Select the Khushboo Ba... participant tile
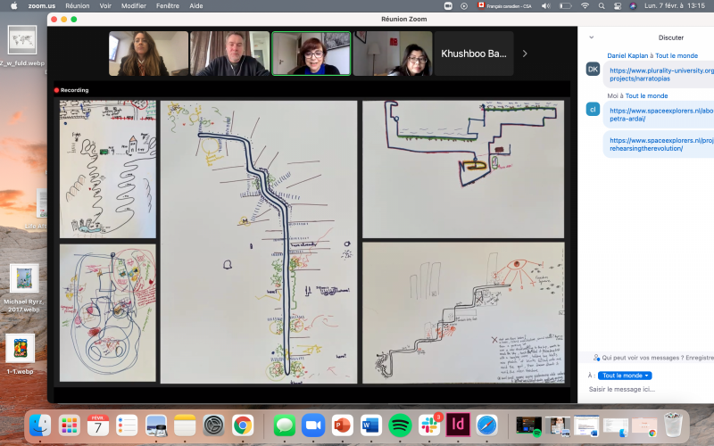 click(474, 54)
